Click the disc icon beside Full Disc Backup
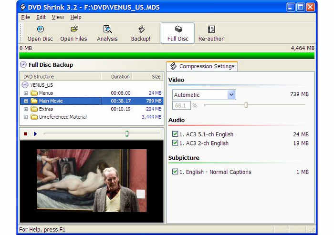This screenshot has height=235, width=334. [23, 64]
